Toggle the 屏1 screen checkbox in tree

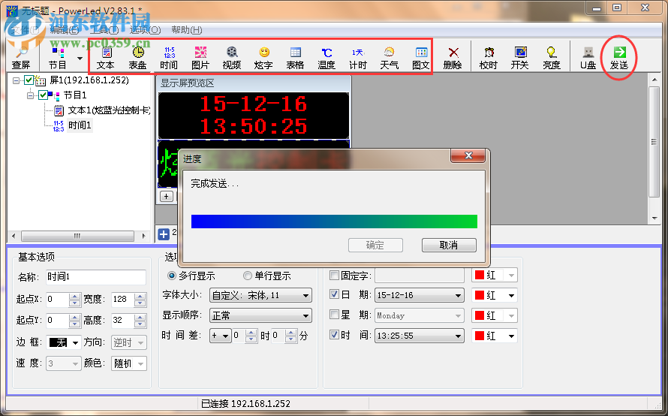click(x=29, y=80)
